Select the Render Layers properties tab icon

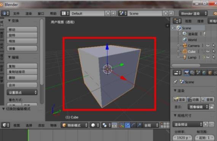193,72
